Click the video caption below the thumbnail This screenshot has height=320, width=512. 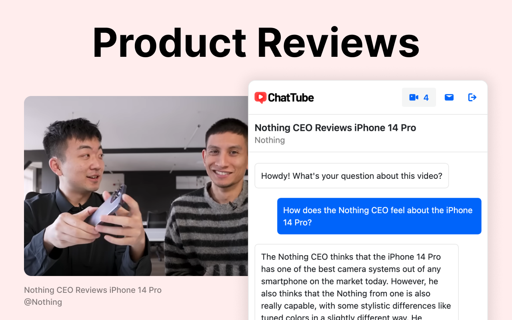tap(93, 290)
